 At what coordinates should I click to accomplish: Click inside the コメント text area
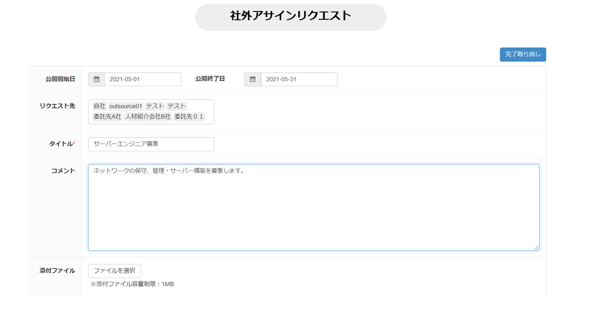coord(314,207)
